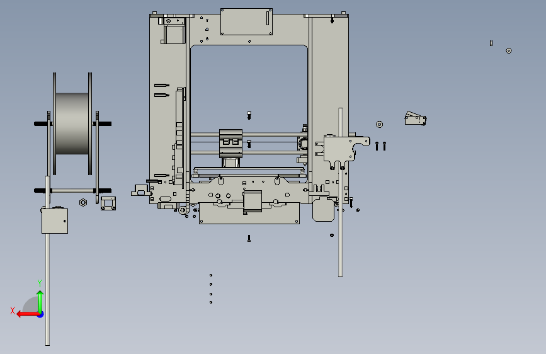
Task: Select the rectangular top plate on frame
Action: [246, 21]
